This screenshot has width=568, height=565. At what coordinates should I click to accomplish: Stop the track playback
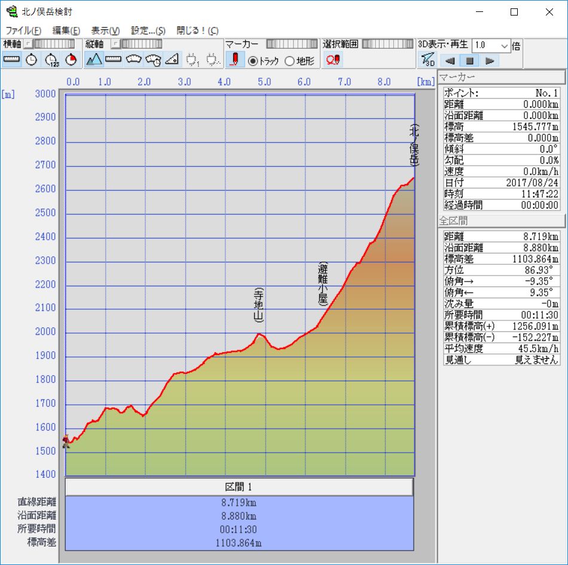[469, 61]
